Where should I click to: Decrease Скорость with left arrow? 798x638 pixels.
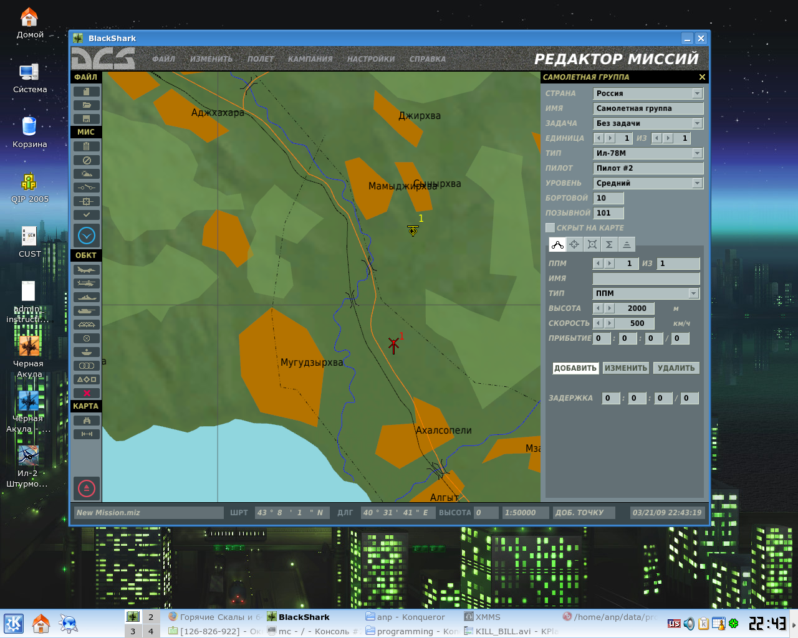coord(598,323)
